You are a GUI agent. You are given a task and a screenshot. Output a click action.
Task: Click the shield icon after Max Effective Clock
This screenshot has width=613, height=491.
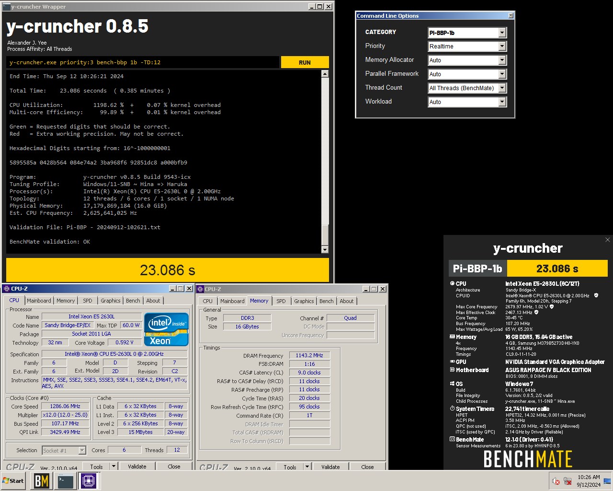click(x=536, y=312)
